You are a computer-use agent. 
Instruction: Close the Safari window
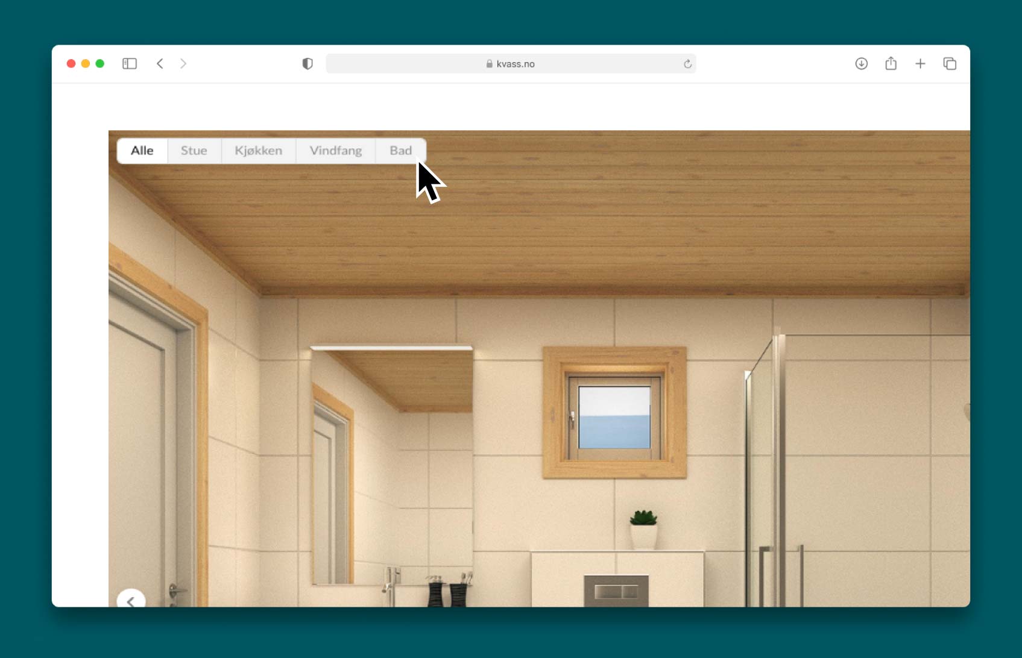point(71,64)
